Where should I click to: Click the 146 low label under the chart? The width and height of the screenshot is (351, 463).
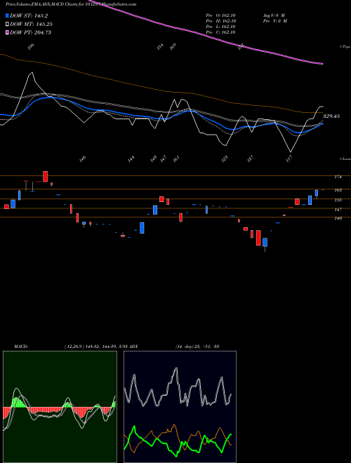click(x=83, y=159)
